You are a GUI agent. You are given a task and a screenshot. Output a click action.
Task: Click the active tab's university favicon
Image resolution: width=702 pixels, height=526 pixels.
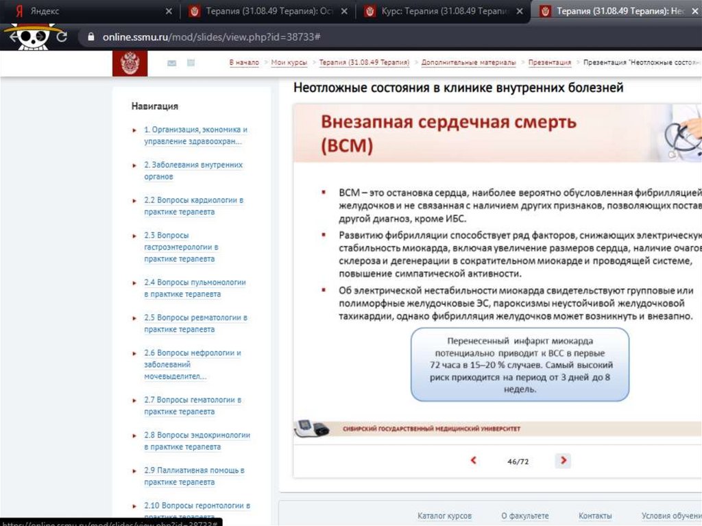tap(545, 11)
